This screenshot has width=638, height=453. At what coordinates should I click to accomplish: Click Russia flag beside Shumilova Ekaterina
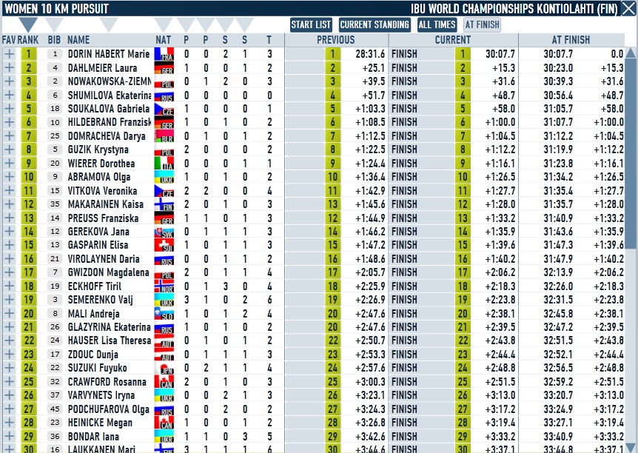tap(164, 95)
